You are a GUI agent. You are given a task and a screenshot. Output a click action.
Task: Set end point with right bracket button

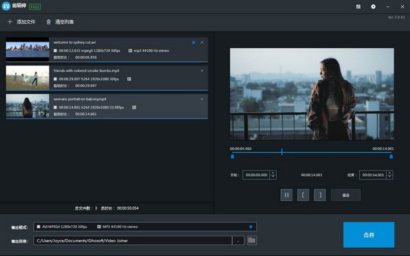(320, 195)
